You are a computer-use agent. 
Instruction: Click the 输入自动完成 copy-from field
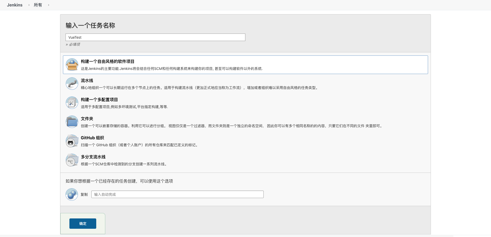pos(177,194)
